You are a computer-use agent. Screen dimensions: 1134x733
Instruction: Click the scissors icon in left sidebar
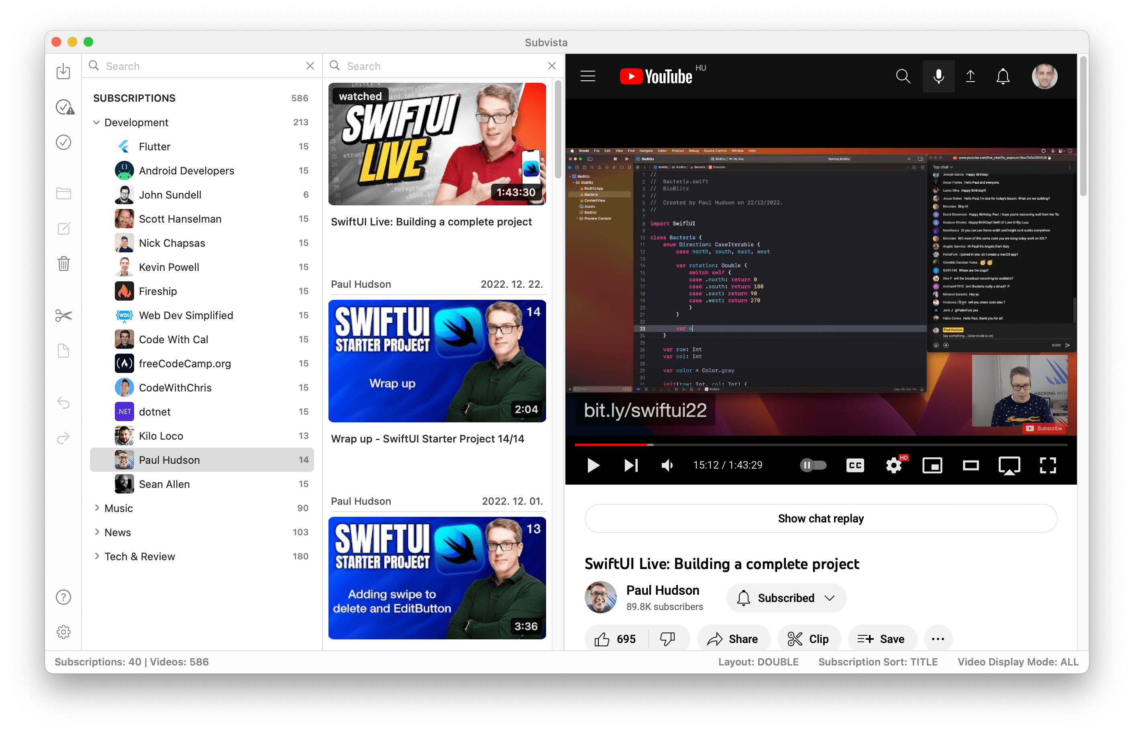tap(63, 315)
